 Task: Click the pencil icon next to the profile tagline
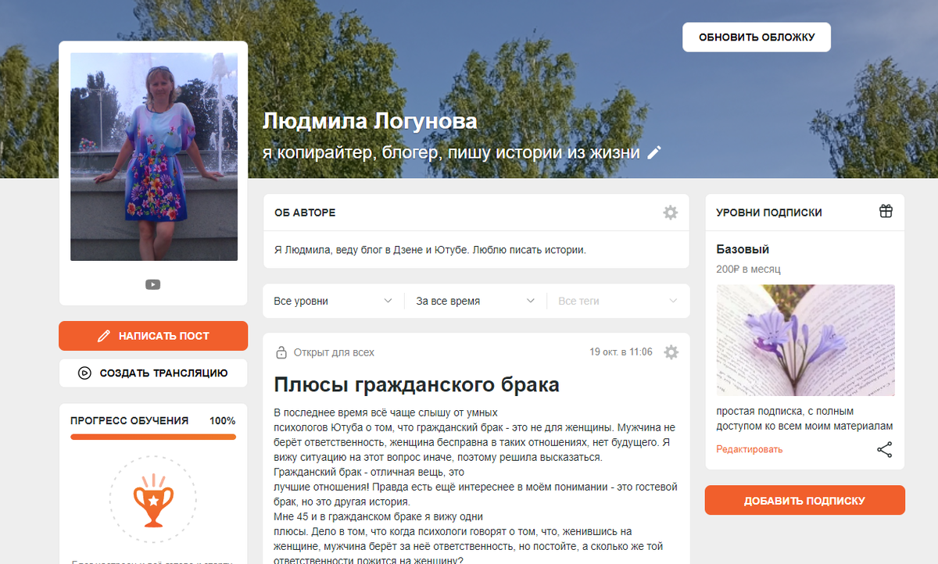pyautogui.click(x=654, y=152)
